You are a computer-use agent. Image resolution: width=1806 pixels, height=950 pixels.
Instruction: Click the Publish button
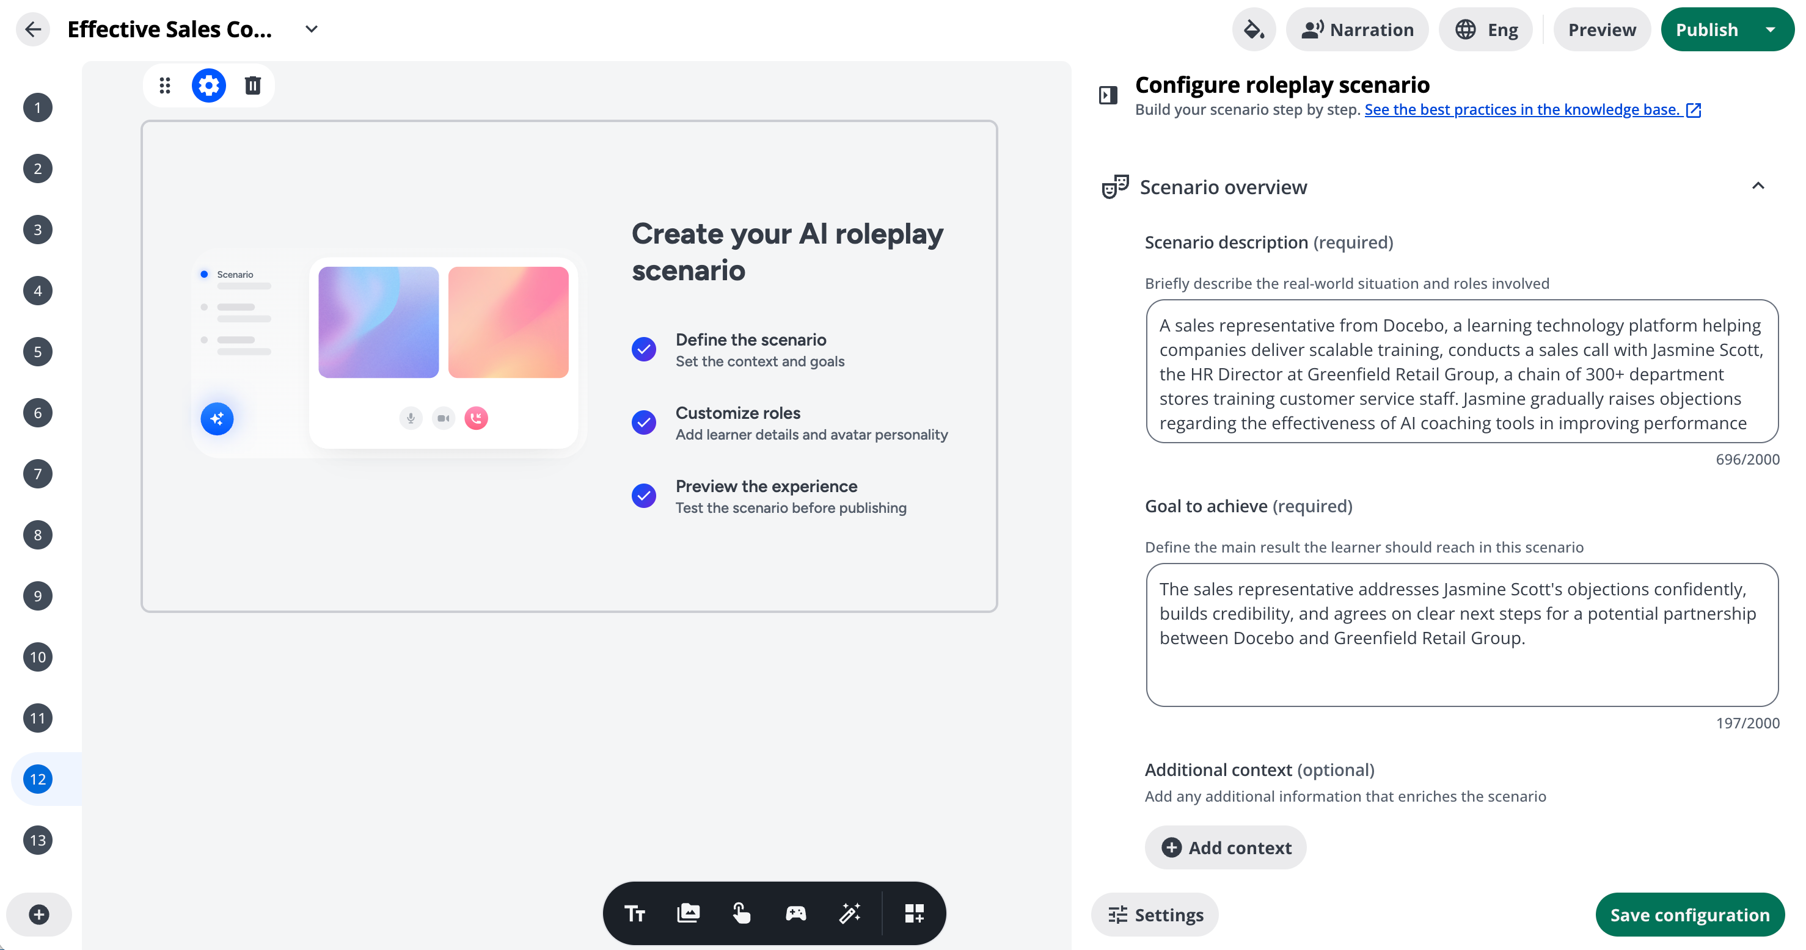point(1706,29)
